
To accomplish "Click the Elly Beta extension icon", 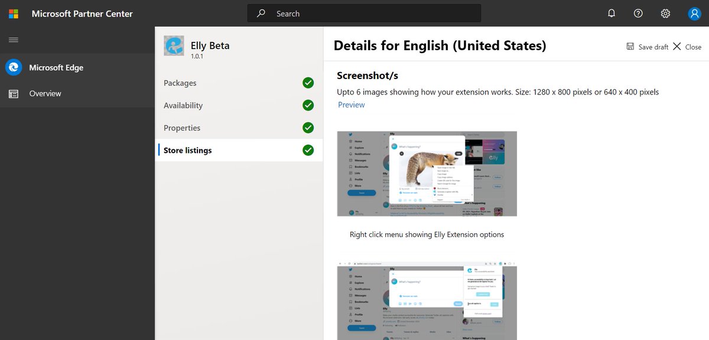I will click(x=174, y=46).
